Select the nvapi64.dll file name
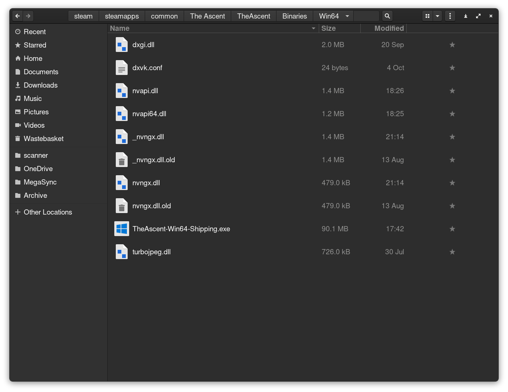 tap(149, 114)
